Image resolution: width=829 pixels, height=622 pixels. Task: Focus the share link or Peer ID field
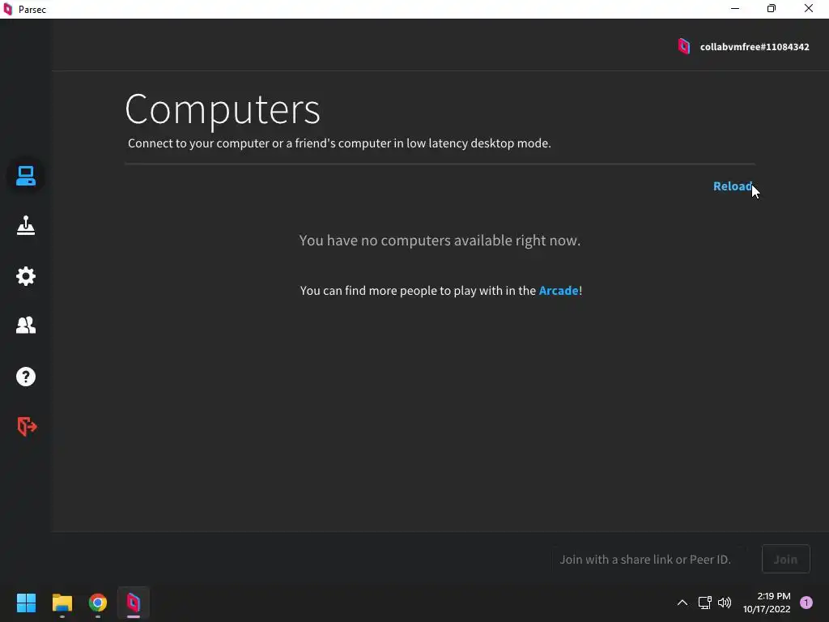click(650, 559)
